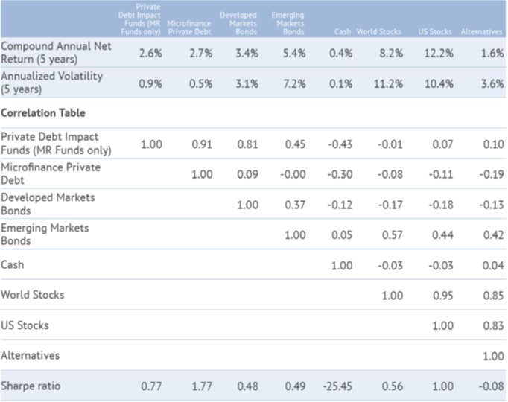The height and width of the screenshot is (402, 508).
Task: Select the US Stocks column header
Action: pos(436,32)
